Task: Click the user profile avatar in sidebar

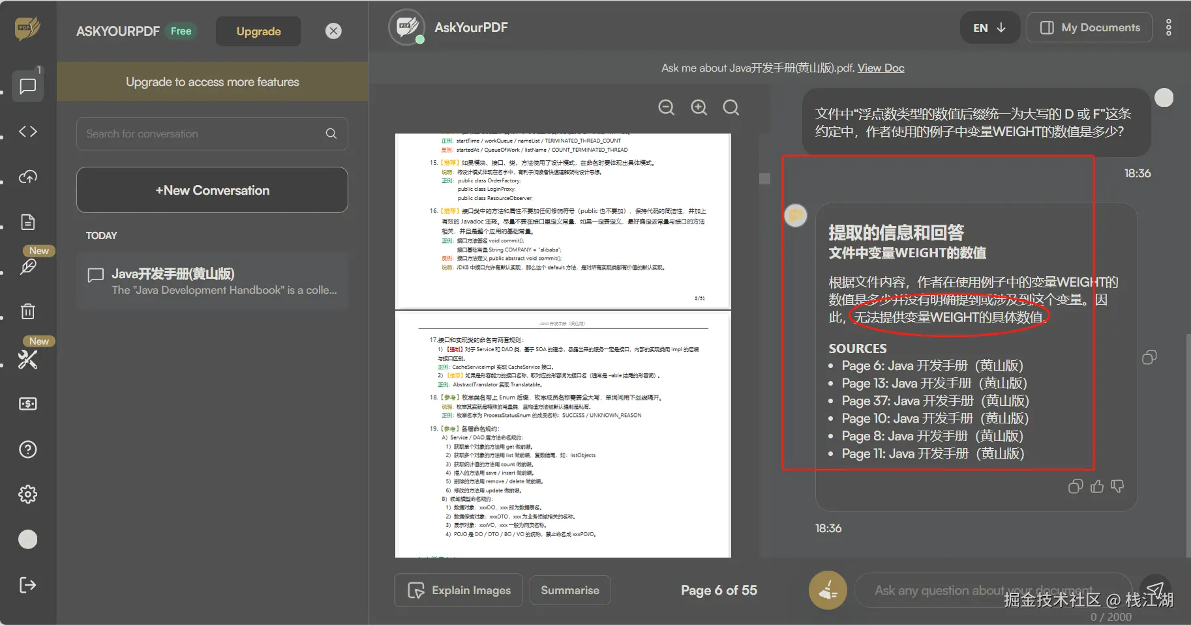Action: click(x=28, y=539)
